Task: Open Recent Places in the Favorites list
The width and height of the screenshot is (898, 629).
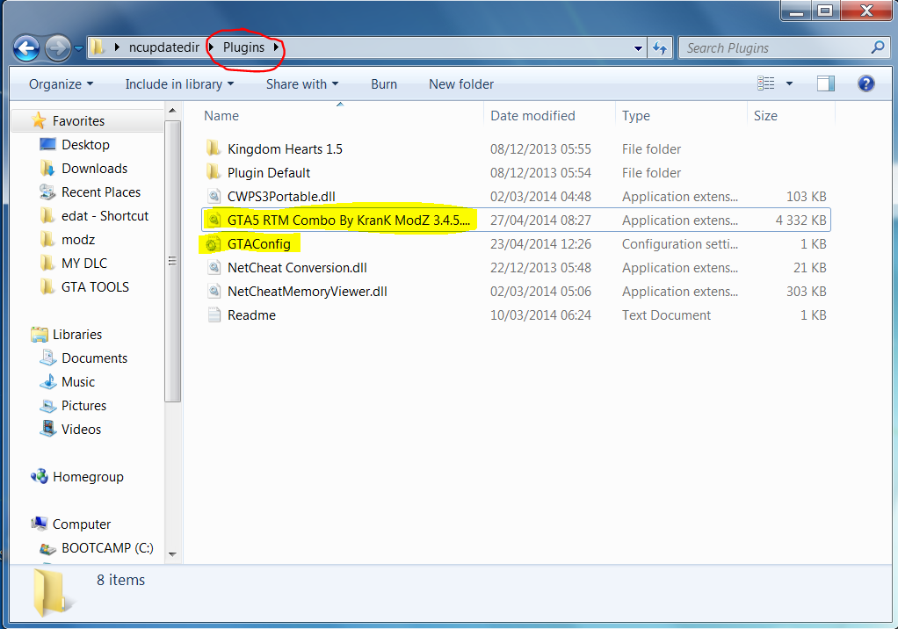Action: tap(101, 192)
